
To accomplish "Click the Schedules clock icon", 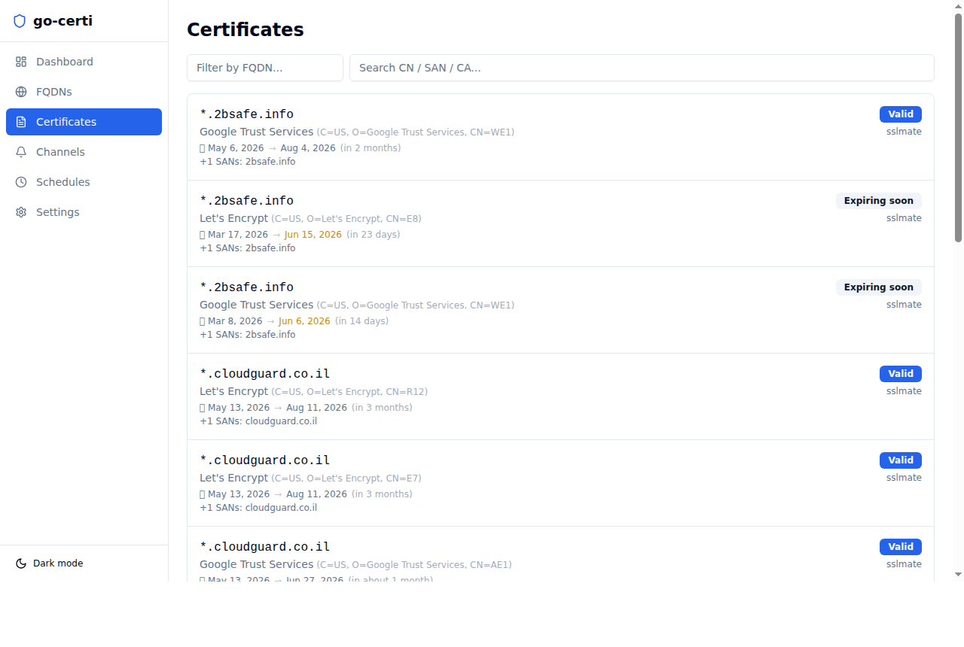I will [21, 182].
